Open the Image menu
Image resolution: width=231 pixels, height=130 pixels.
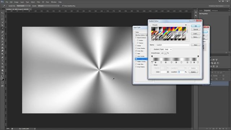[x=16, y=2]
